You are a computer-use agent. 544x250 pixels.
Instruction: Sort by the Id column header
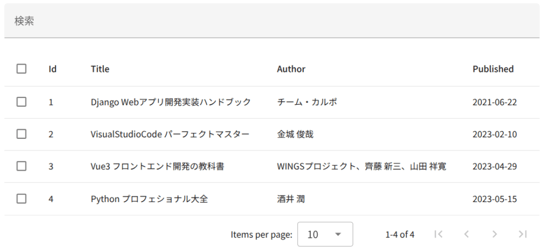point(53,69)
